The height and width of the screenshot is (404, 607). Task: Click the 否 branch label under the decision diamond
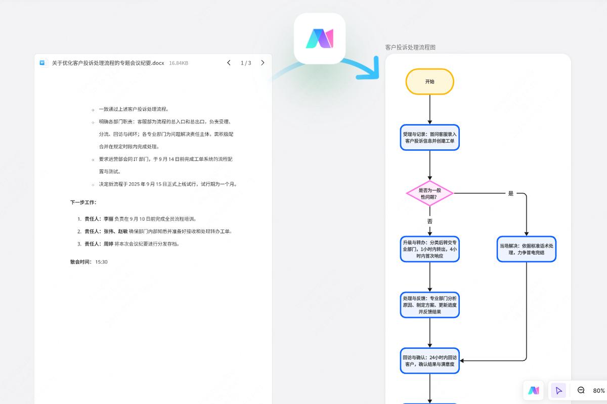coord(429,221)
